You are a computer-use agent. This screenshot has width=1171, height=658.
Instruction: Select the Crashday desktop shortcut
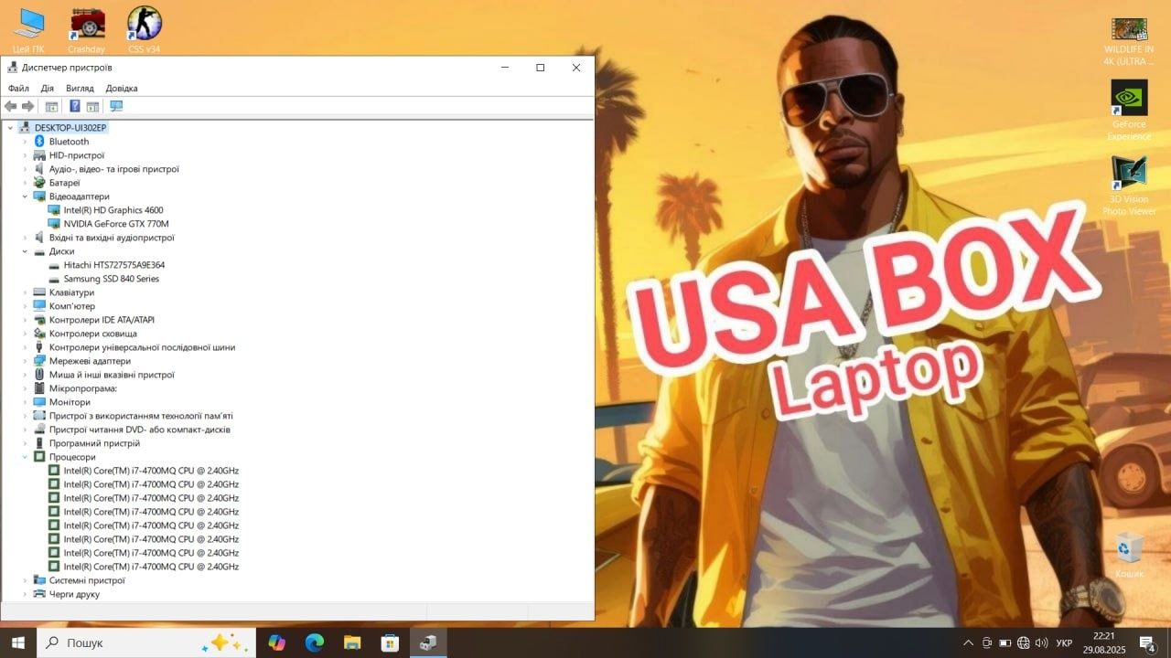[x=87, y=30]
